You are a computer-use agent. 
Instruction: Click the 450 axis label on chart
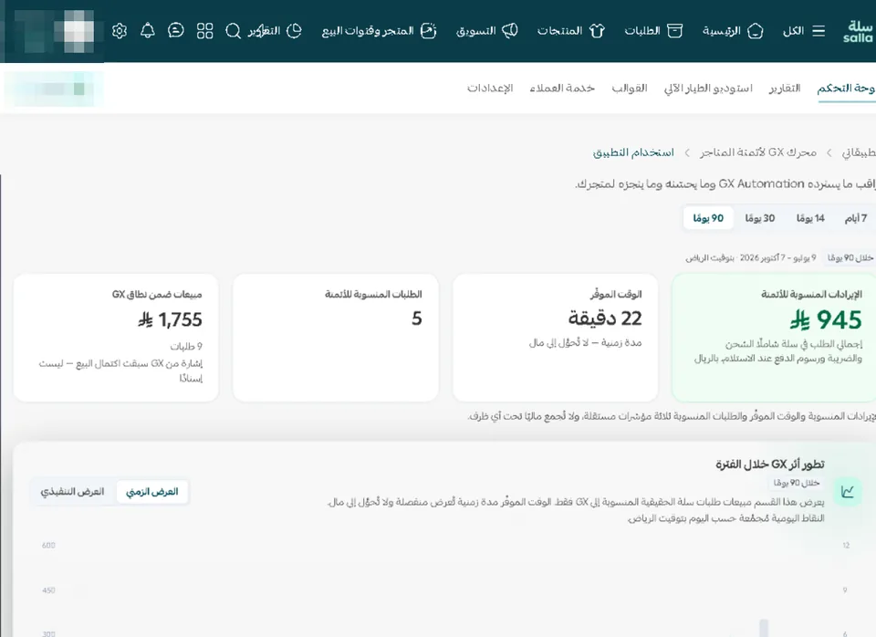(x=48, y=590)
